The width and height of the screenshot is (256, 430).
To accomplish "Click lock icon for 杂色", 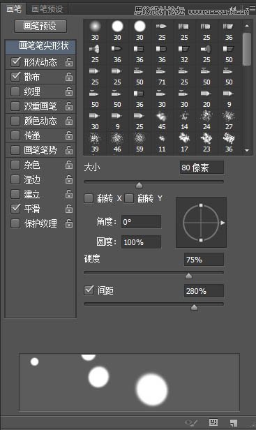I will coord(69,165).
